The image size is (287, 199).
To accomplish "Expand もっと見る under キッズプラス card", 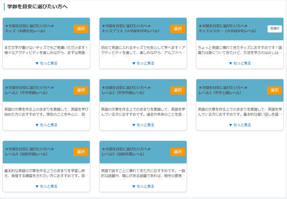I will pos(143,63).
